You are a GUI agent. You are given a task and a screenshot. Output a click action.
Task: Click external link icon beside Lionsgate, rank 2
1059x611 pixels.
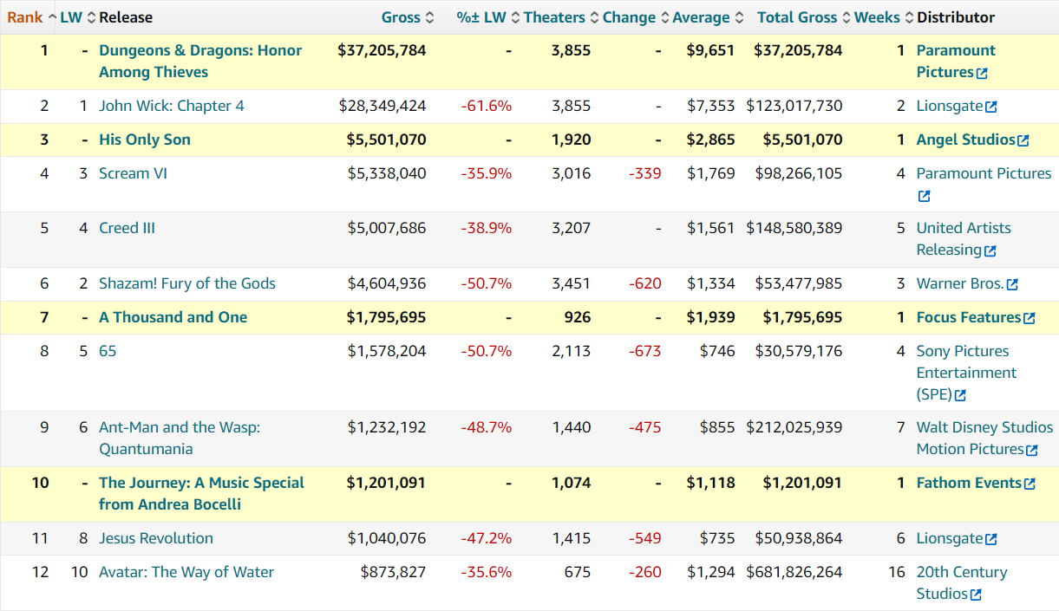point(991,107)
